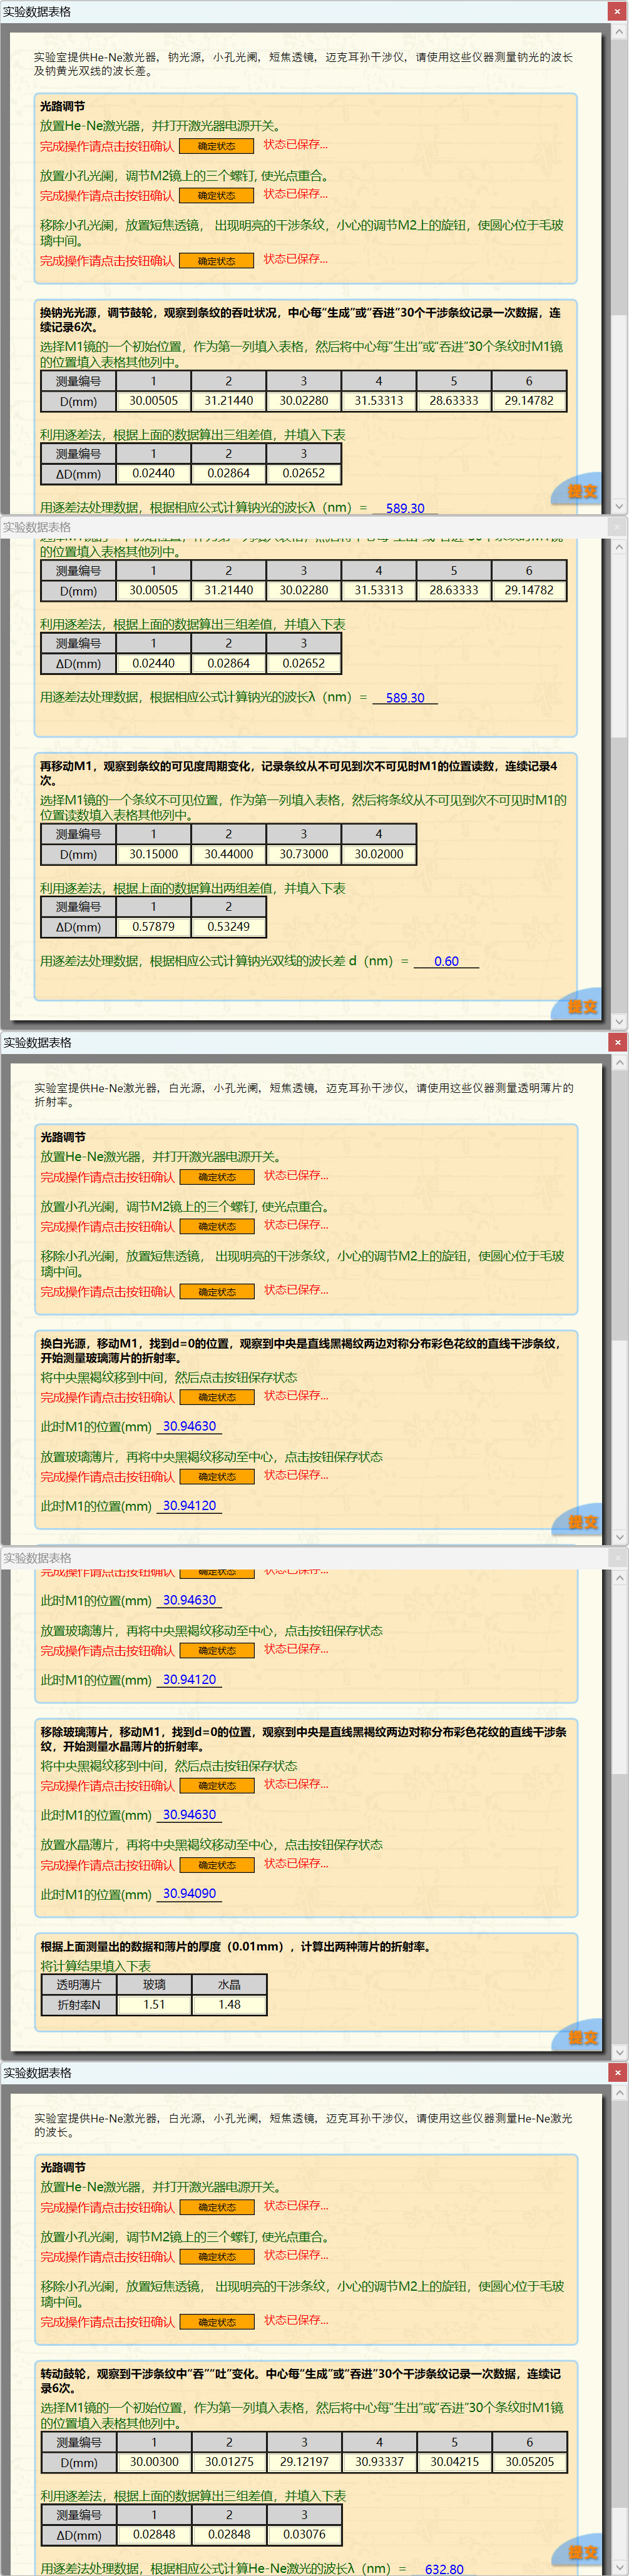
Task: Select the D cell containing 30.15000
Action: [x=154, y=854]
